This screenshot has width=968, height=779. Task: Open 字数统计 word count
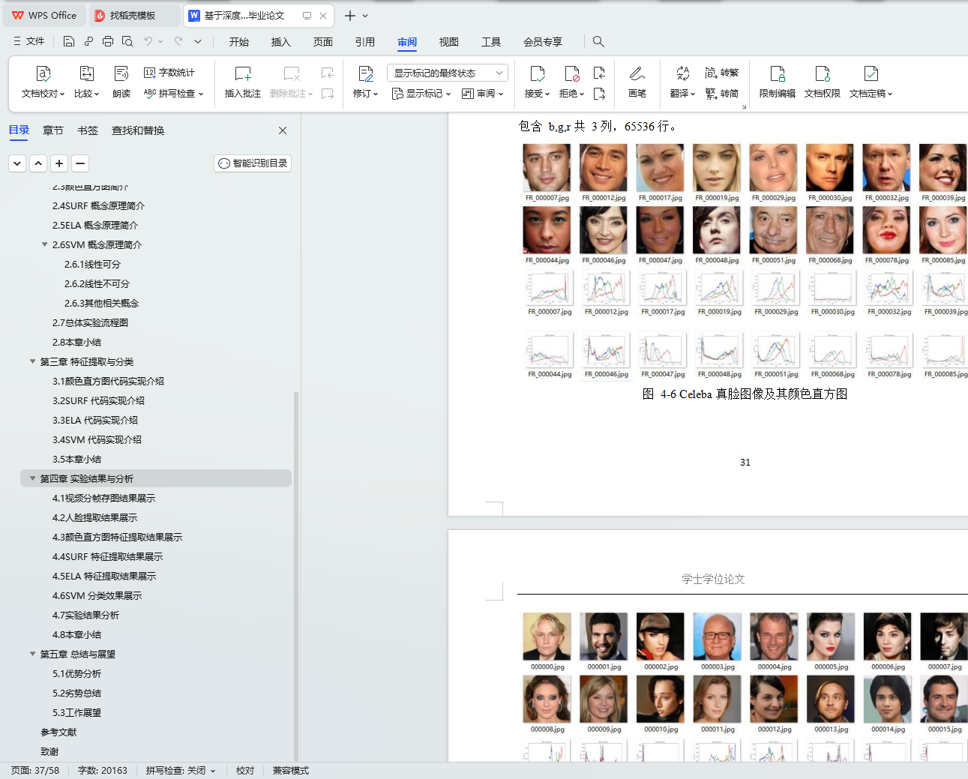point(169,73)
